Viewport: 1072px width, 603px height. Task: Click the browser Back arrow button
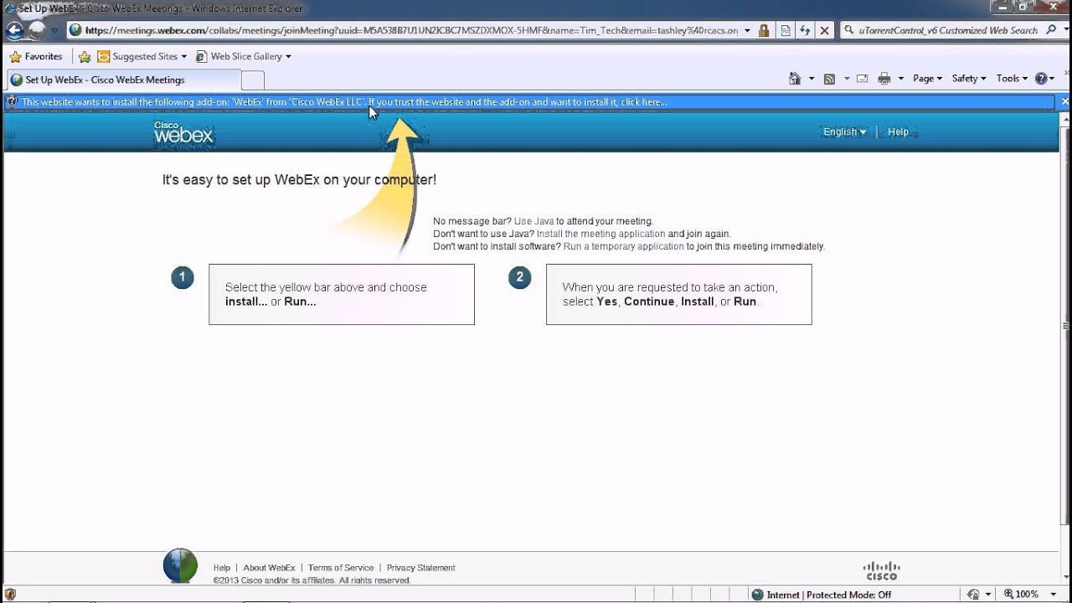[14, 30]
